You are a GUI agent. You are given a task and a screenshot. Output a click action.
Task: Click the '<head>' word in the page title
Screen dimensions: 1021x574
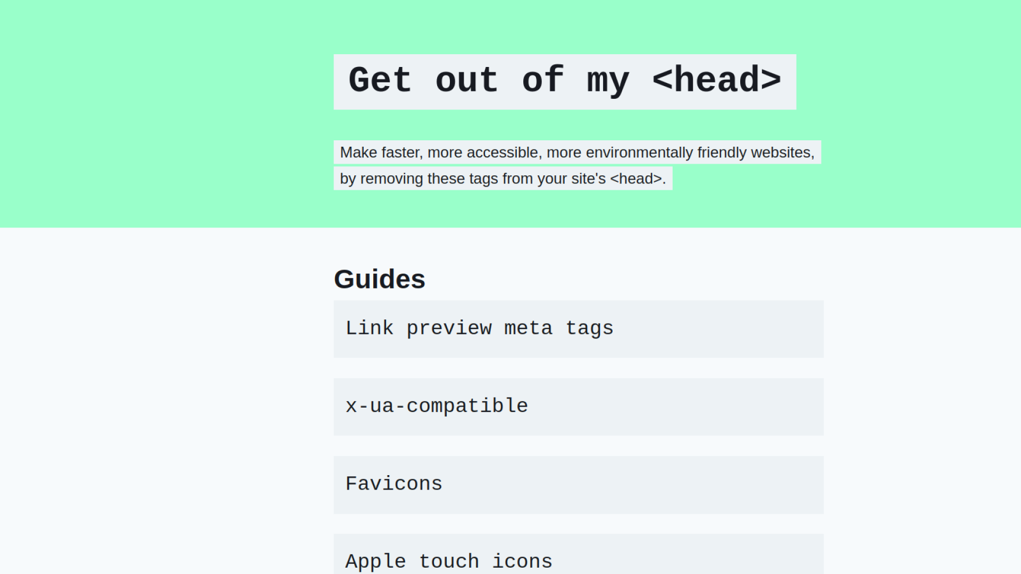pyautogui.click(x=716, y=81)
